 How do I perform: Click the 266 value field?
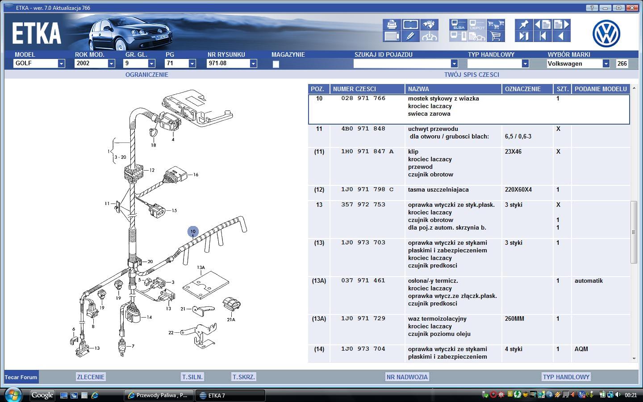point(622,63)
